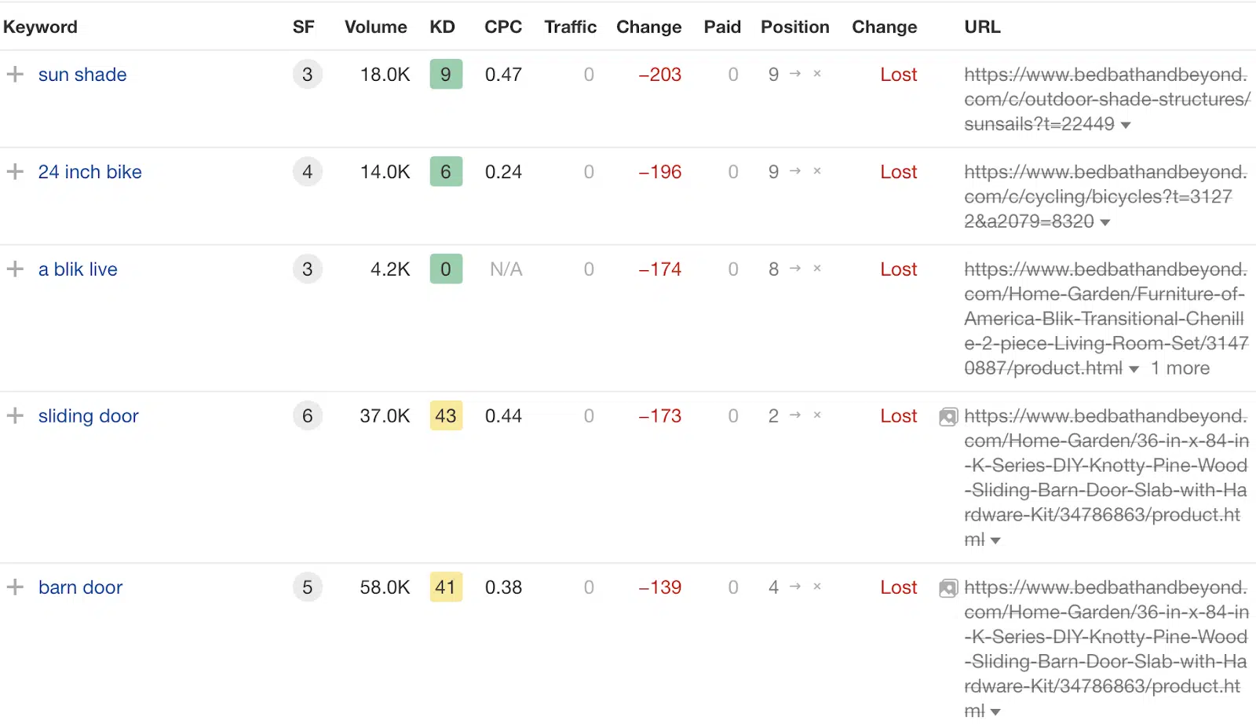Image resolution: width=1256 pixels, height=724 pixels.
Task: Click SF badge 3 for sun shade
Action: click(307, 75)
